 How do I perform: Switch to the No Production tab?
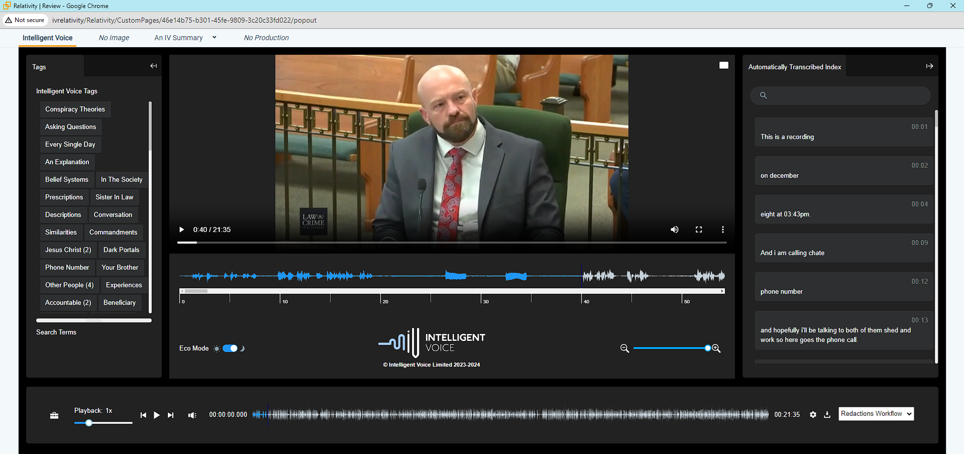(x=266, y=38)
